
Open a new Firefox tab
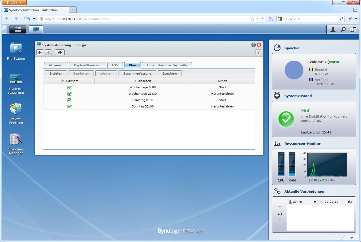[x=73, y=10]
